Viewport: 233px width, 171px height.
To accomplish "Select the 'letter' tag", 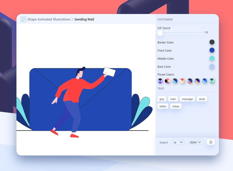I will (163, 106).
